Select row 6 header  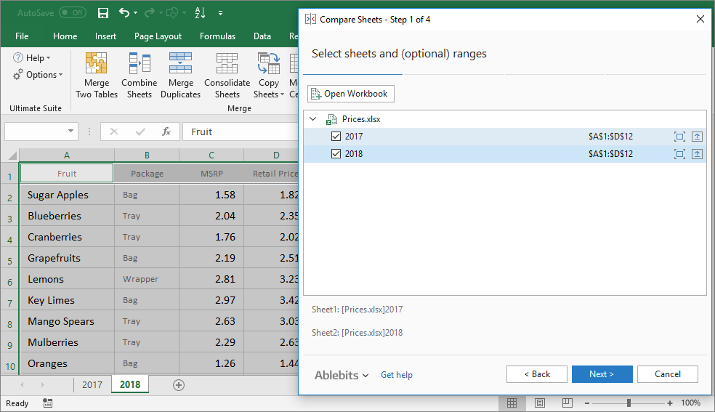pos(9,279)
